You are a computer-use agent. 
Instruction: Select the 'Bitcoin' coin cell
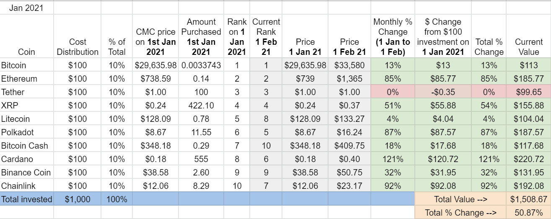point(27,65)
